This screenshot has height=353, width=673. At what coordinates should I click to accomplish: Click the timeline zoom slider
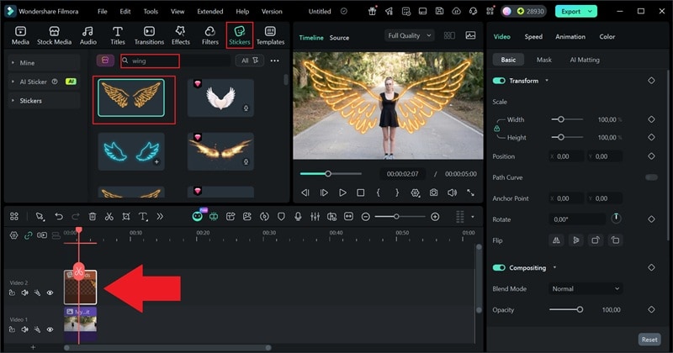click(400, 217)
